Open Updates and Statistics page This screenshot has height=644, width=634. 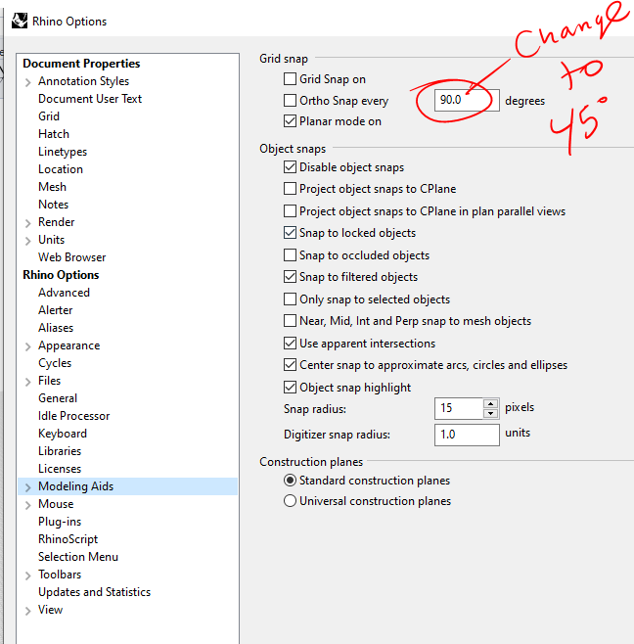[x=95, y=592]
